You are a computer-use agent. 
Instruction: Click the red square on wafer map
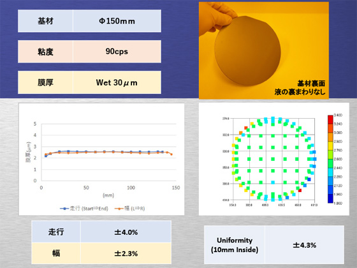pyautogui.click(x=300, y=190)
